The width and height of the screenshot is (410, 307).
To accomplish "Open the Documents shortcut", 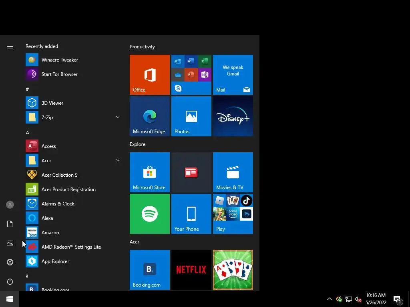I will (10, 224).
